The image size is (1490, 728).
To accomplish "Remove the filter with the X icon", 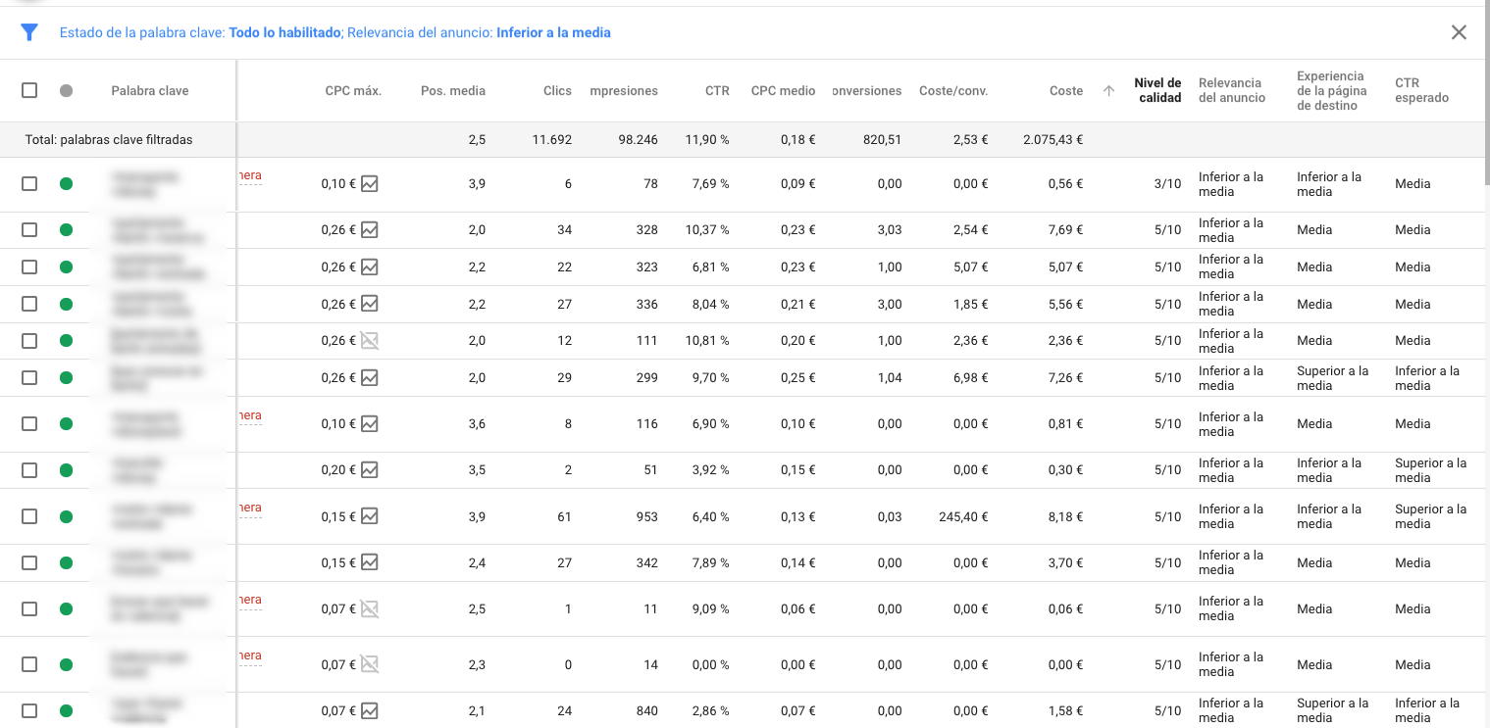I will click(x=1459, y=32).
